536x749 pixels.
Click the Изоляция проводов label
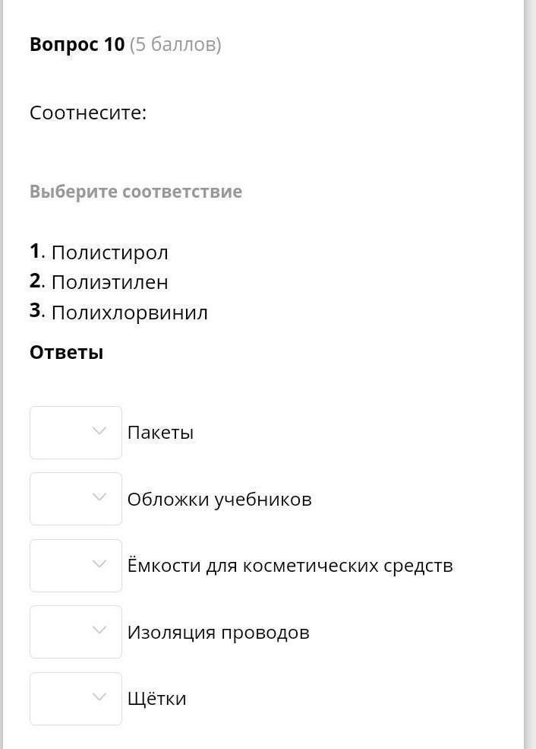218,633
